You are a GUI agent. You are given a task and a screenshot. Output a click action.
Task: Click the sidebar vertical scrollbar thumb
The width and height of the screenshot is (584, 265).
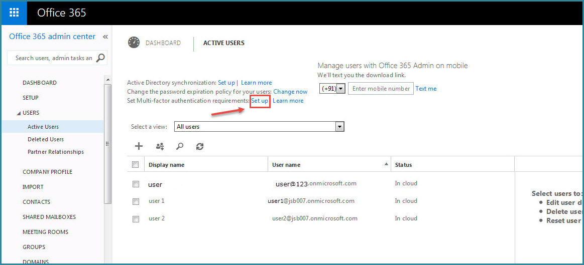click(107, 144)
